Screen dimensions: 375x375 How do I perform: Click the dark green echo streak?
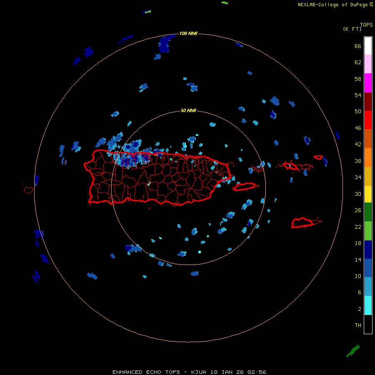point(353,351)
